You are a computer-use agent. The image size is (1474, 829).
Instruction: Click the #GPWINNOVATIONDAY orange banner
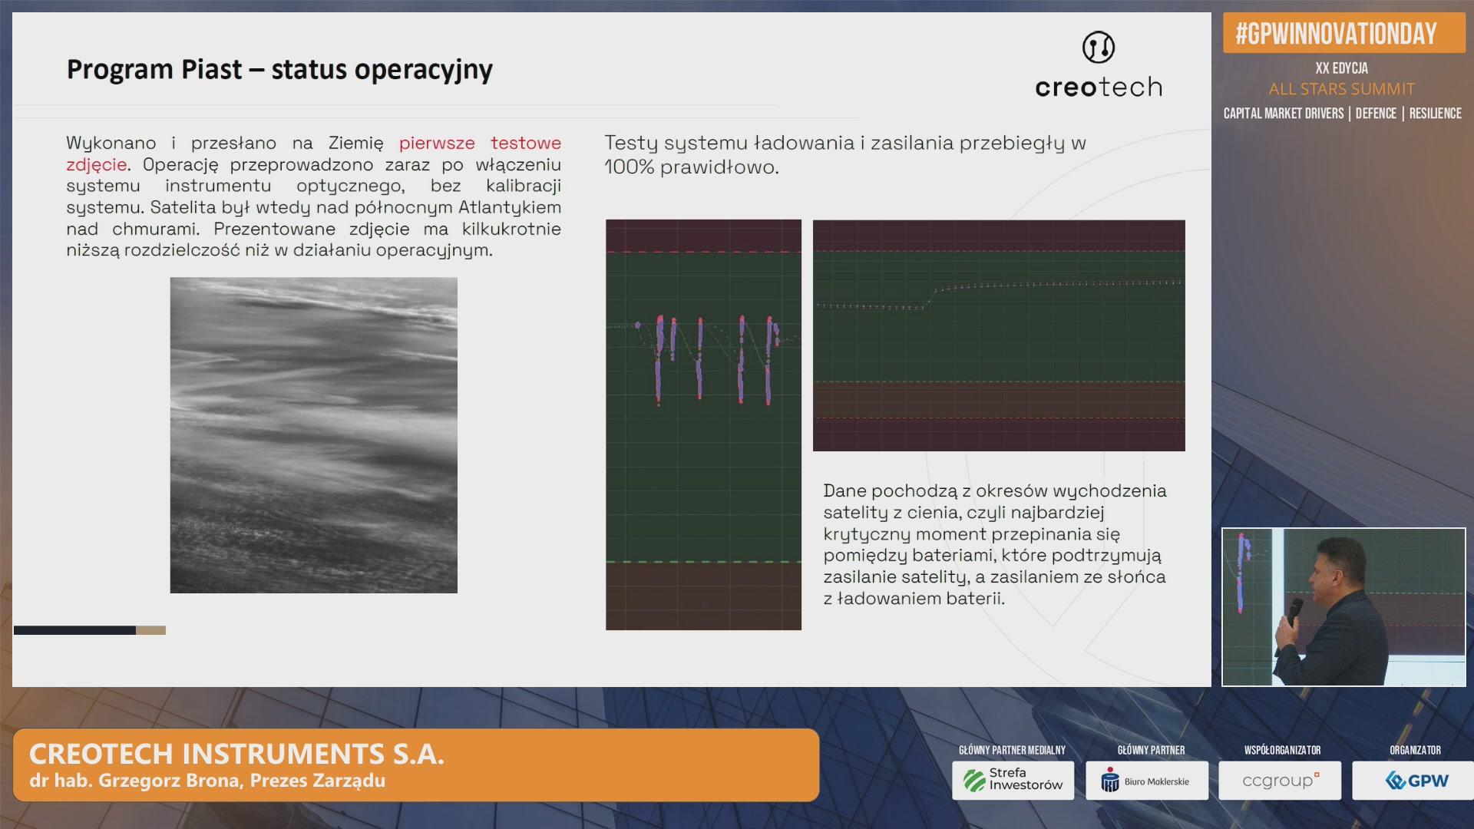click(1343, 34)
